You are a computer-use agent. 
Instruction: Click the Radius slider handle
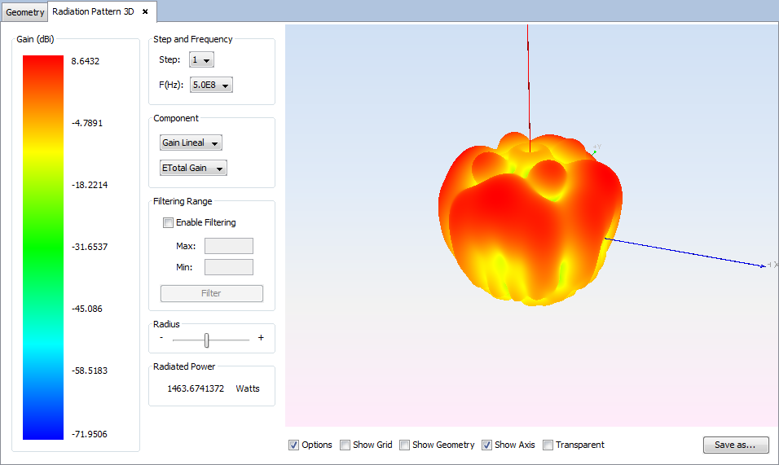point(207,340)
